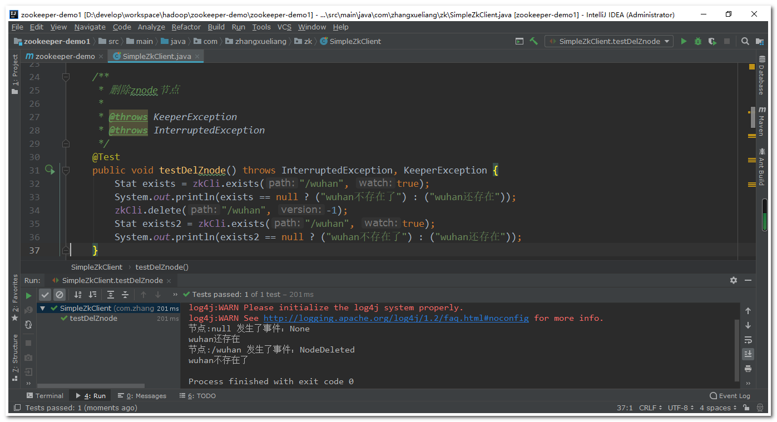777x422 pixels.
Task: Toggle the Favorites tool window
Action: coord(15,297)
